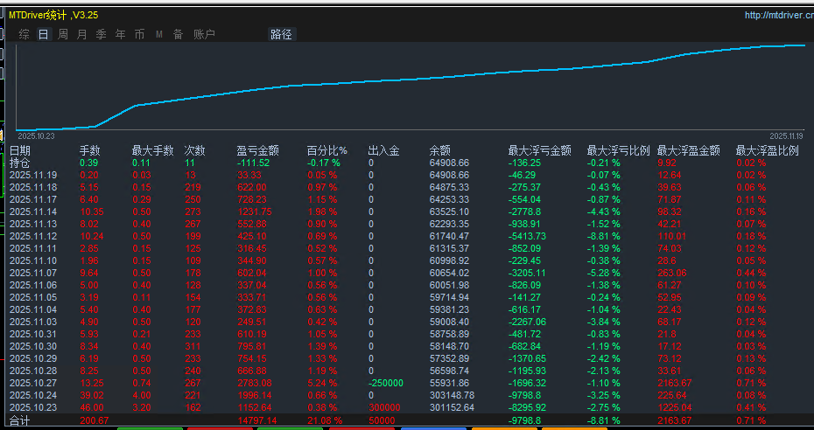Open the mtdriver website link
Image resolution: width=814 pixels, height=430 pixels.
point(779,16)
